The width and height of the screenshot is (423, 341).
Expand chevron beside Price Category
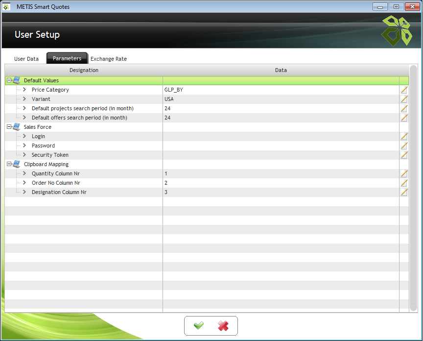[24, 89]
